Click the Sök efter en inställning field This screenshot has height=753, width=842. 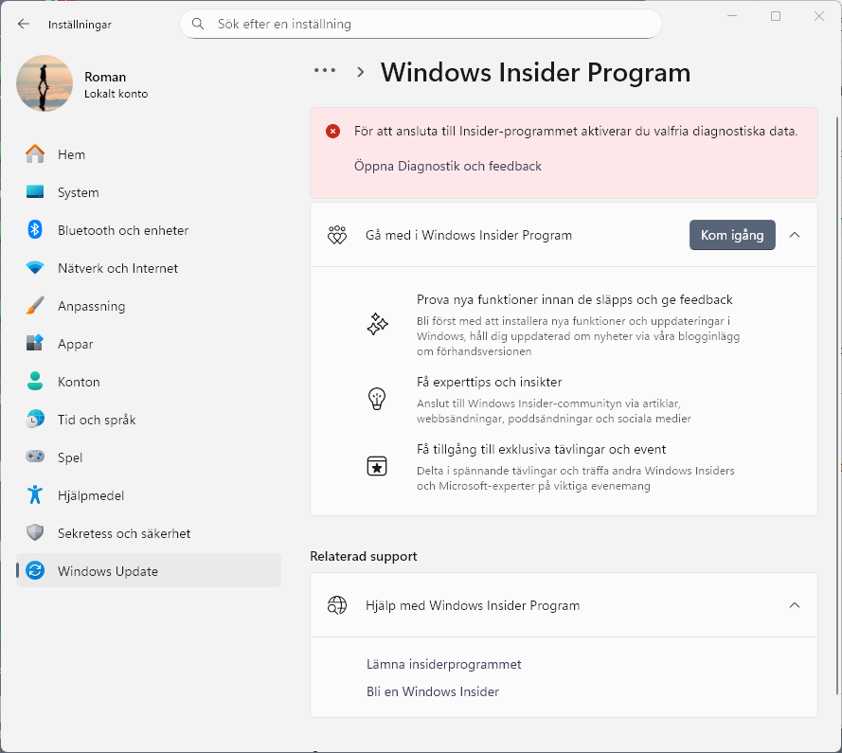coord(421,25)
